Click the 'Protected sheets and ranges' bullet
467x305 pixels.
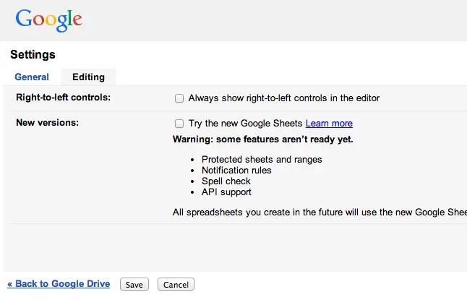pyautogui.click(x=262, y=160)
